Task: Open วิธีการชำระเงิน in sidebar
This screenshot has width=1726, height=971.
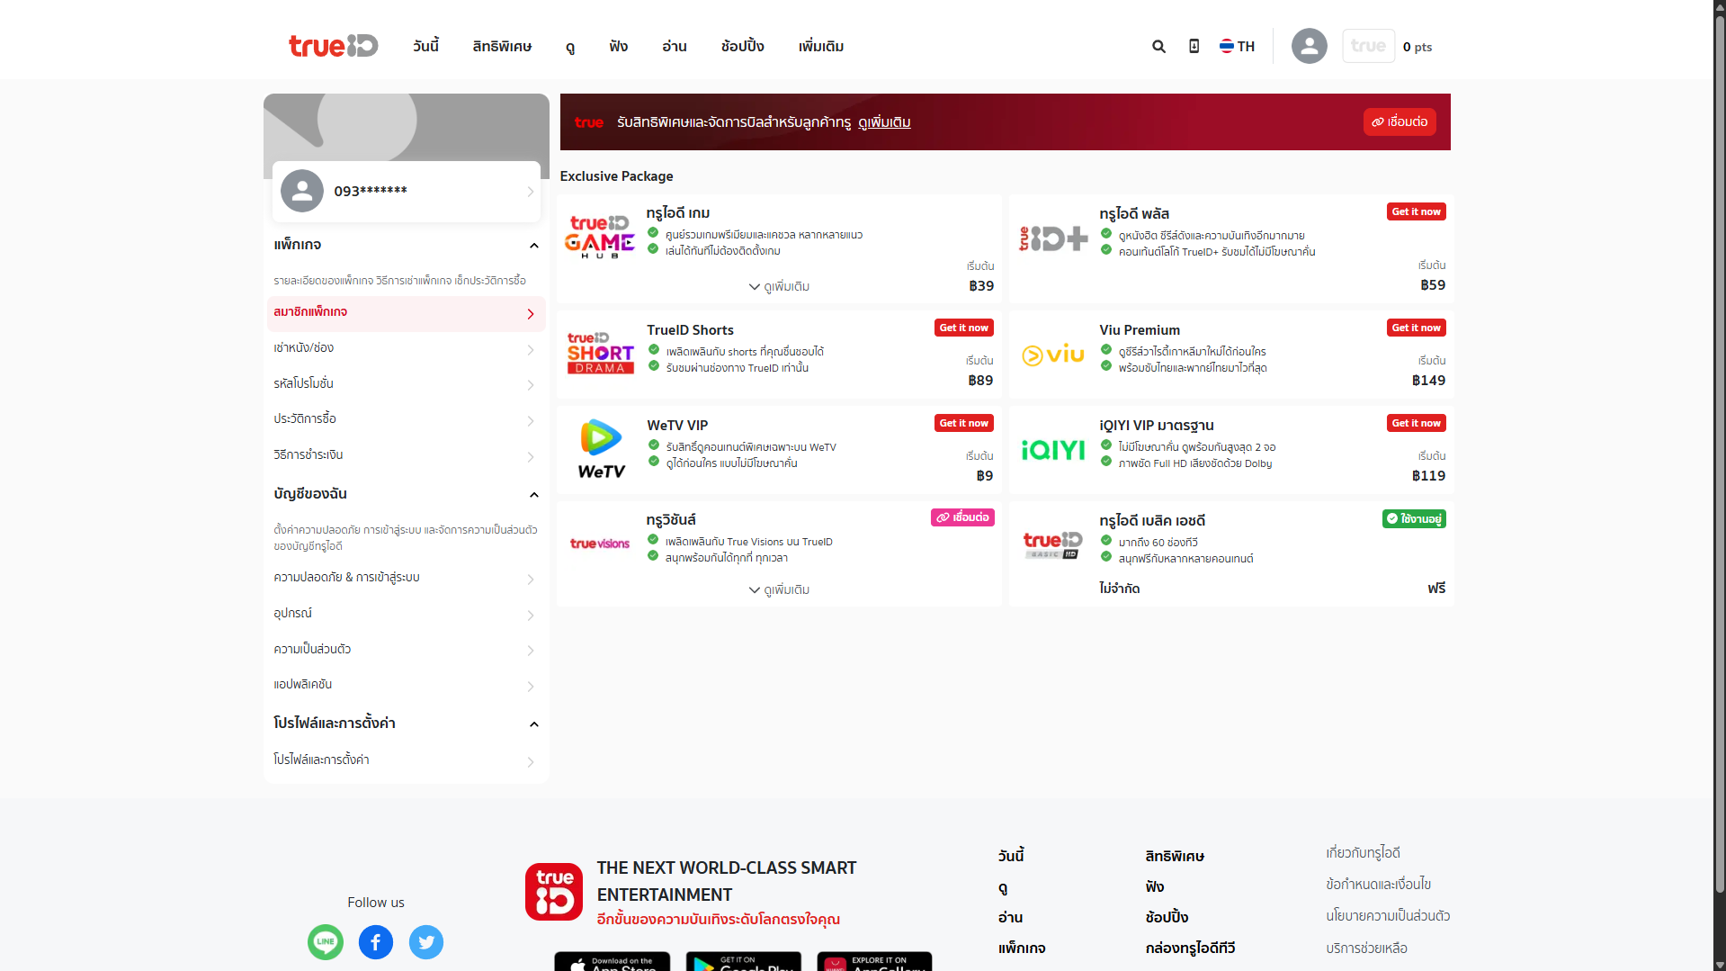Action: pos(407,456)
